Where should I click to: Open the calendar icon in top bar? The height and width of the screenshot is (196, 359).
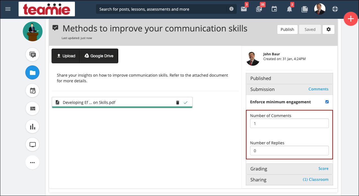coord(274,9)
